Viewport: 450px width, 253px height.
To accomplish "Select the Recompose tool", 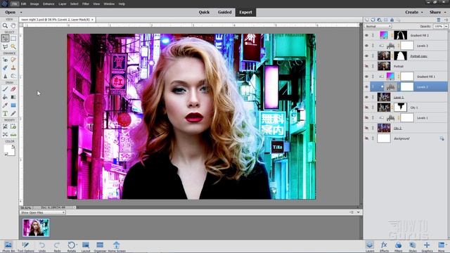I will click(x=13, y=126).
